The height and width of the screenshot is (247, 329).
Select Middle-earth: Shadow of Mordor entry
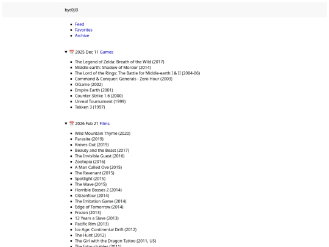click(113, 68)
